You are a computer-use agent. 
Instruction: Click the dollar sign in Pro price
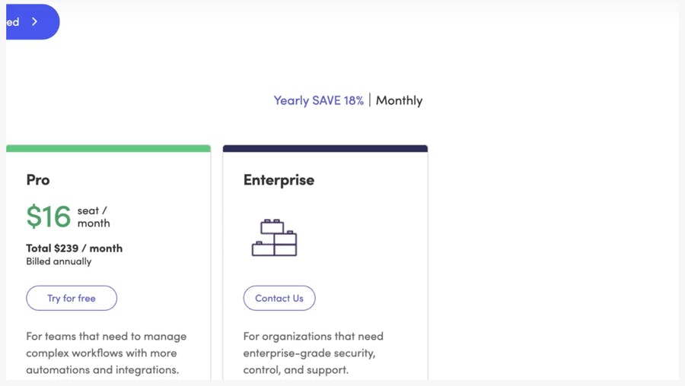pyautogui.click(x=33, y=217)
